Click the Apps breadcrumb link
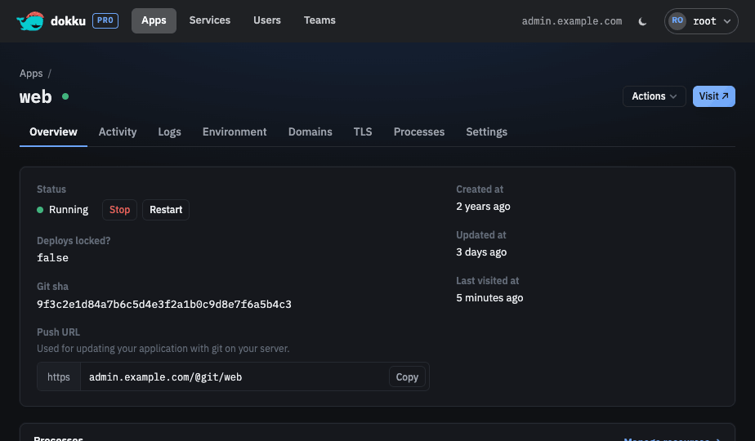The height and width of the screenshot is (441, 755). (31, 73)
